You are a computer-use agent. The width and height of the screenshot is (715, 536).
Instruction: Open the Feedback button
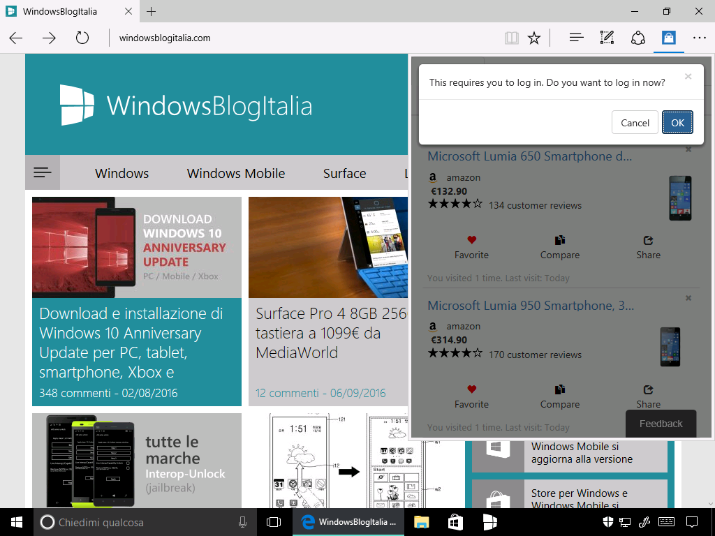[661, 424]
